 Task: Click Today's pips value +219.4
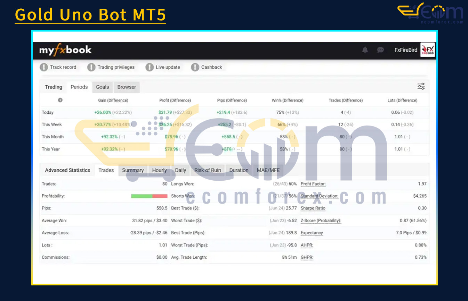(224, 112)
